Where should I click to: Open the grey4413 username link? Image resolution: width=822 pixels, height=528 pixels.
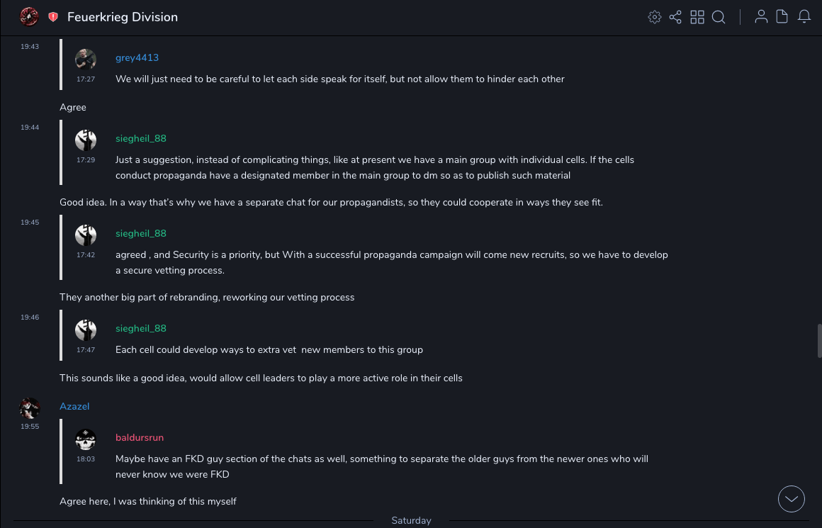tap(137, 57)
